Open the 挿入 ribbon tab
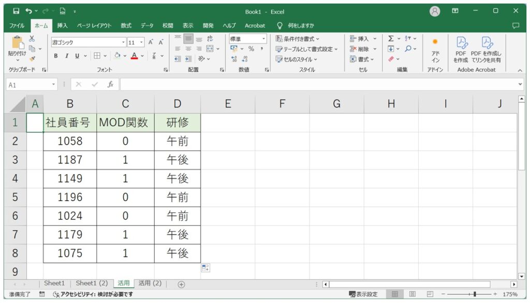Image resolution: width=530 pixels, height=303 pixels. tap(62, 25)
